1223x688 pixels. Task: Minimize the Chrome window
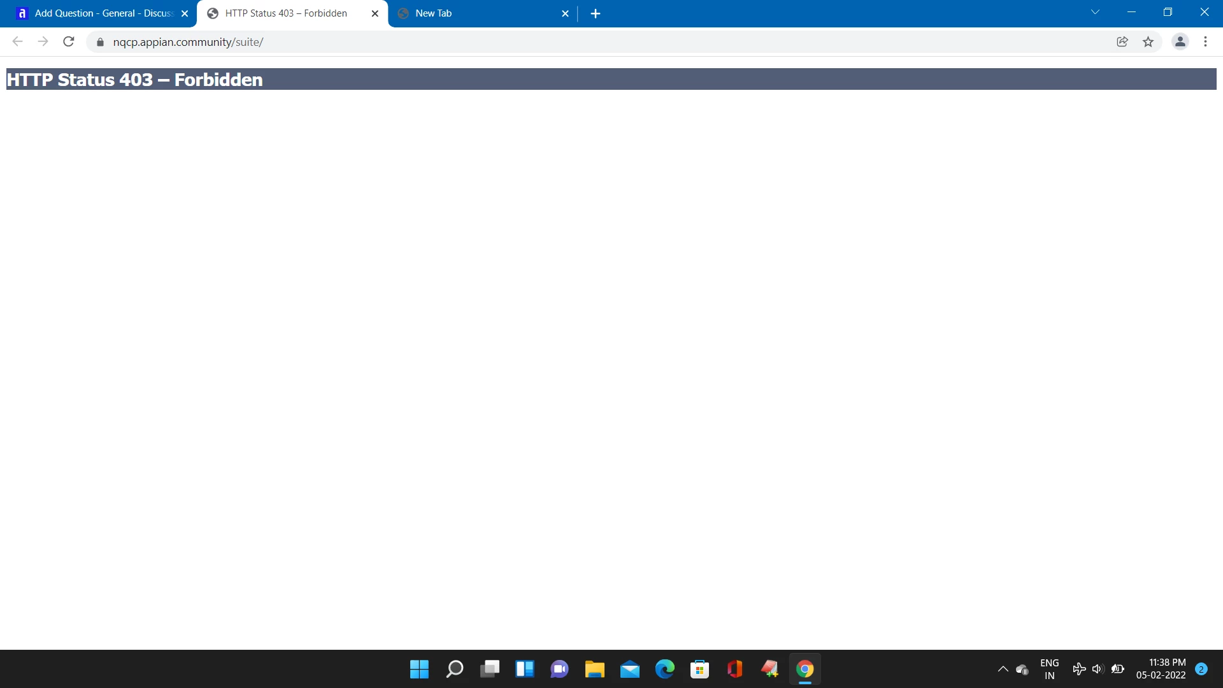pyautogui.click(x=1131, y=12)
